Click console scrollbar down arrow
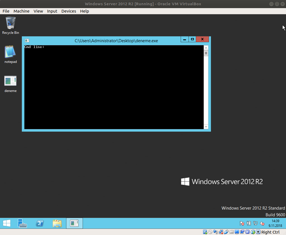Screen dimensions: 286x235 click(x=206, y=127)
